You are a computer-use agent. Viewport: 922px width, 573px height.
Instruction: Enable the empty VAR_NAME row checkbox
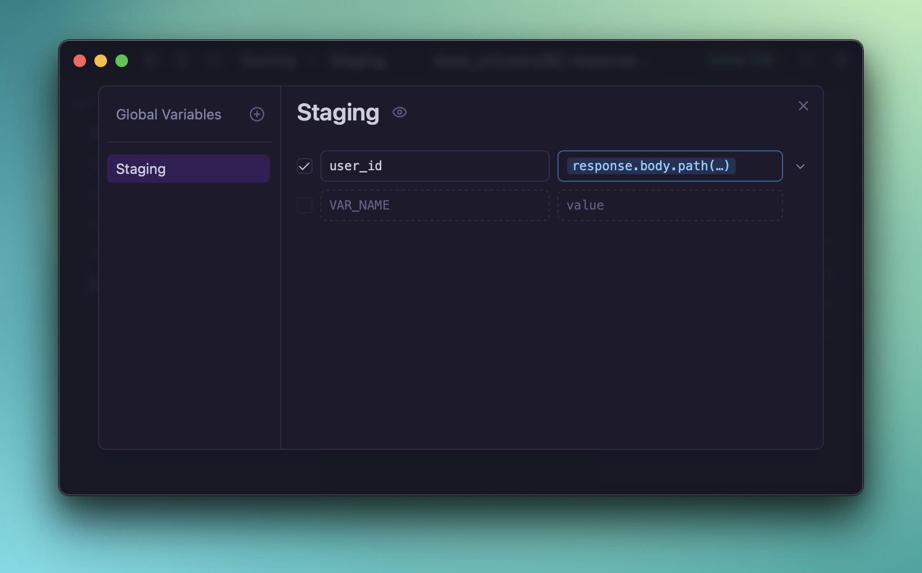(x=305, y=205)
